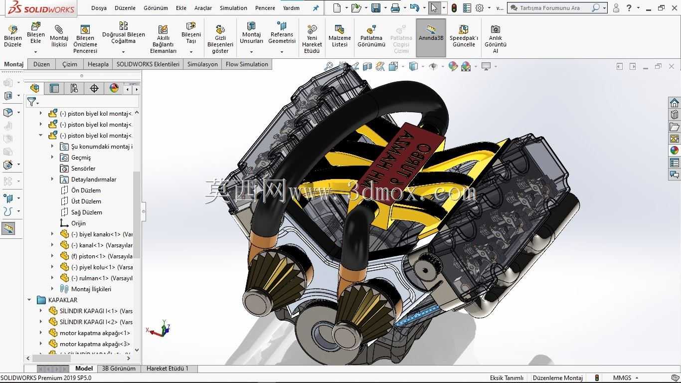Switch to Çizim tab
This screenshot has width=681, height=383.
pyautogui.click(x=70, y=64)
